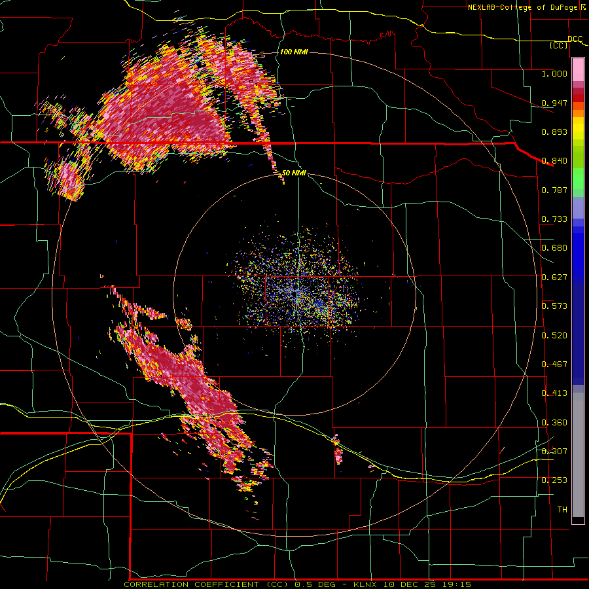Click the 0.520 scale value
This screenshot has width=589, height=589.
coord(554,335)
